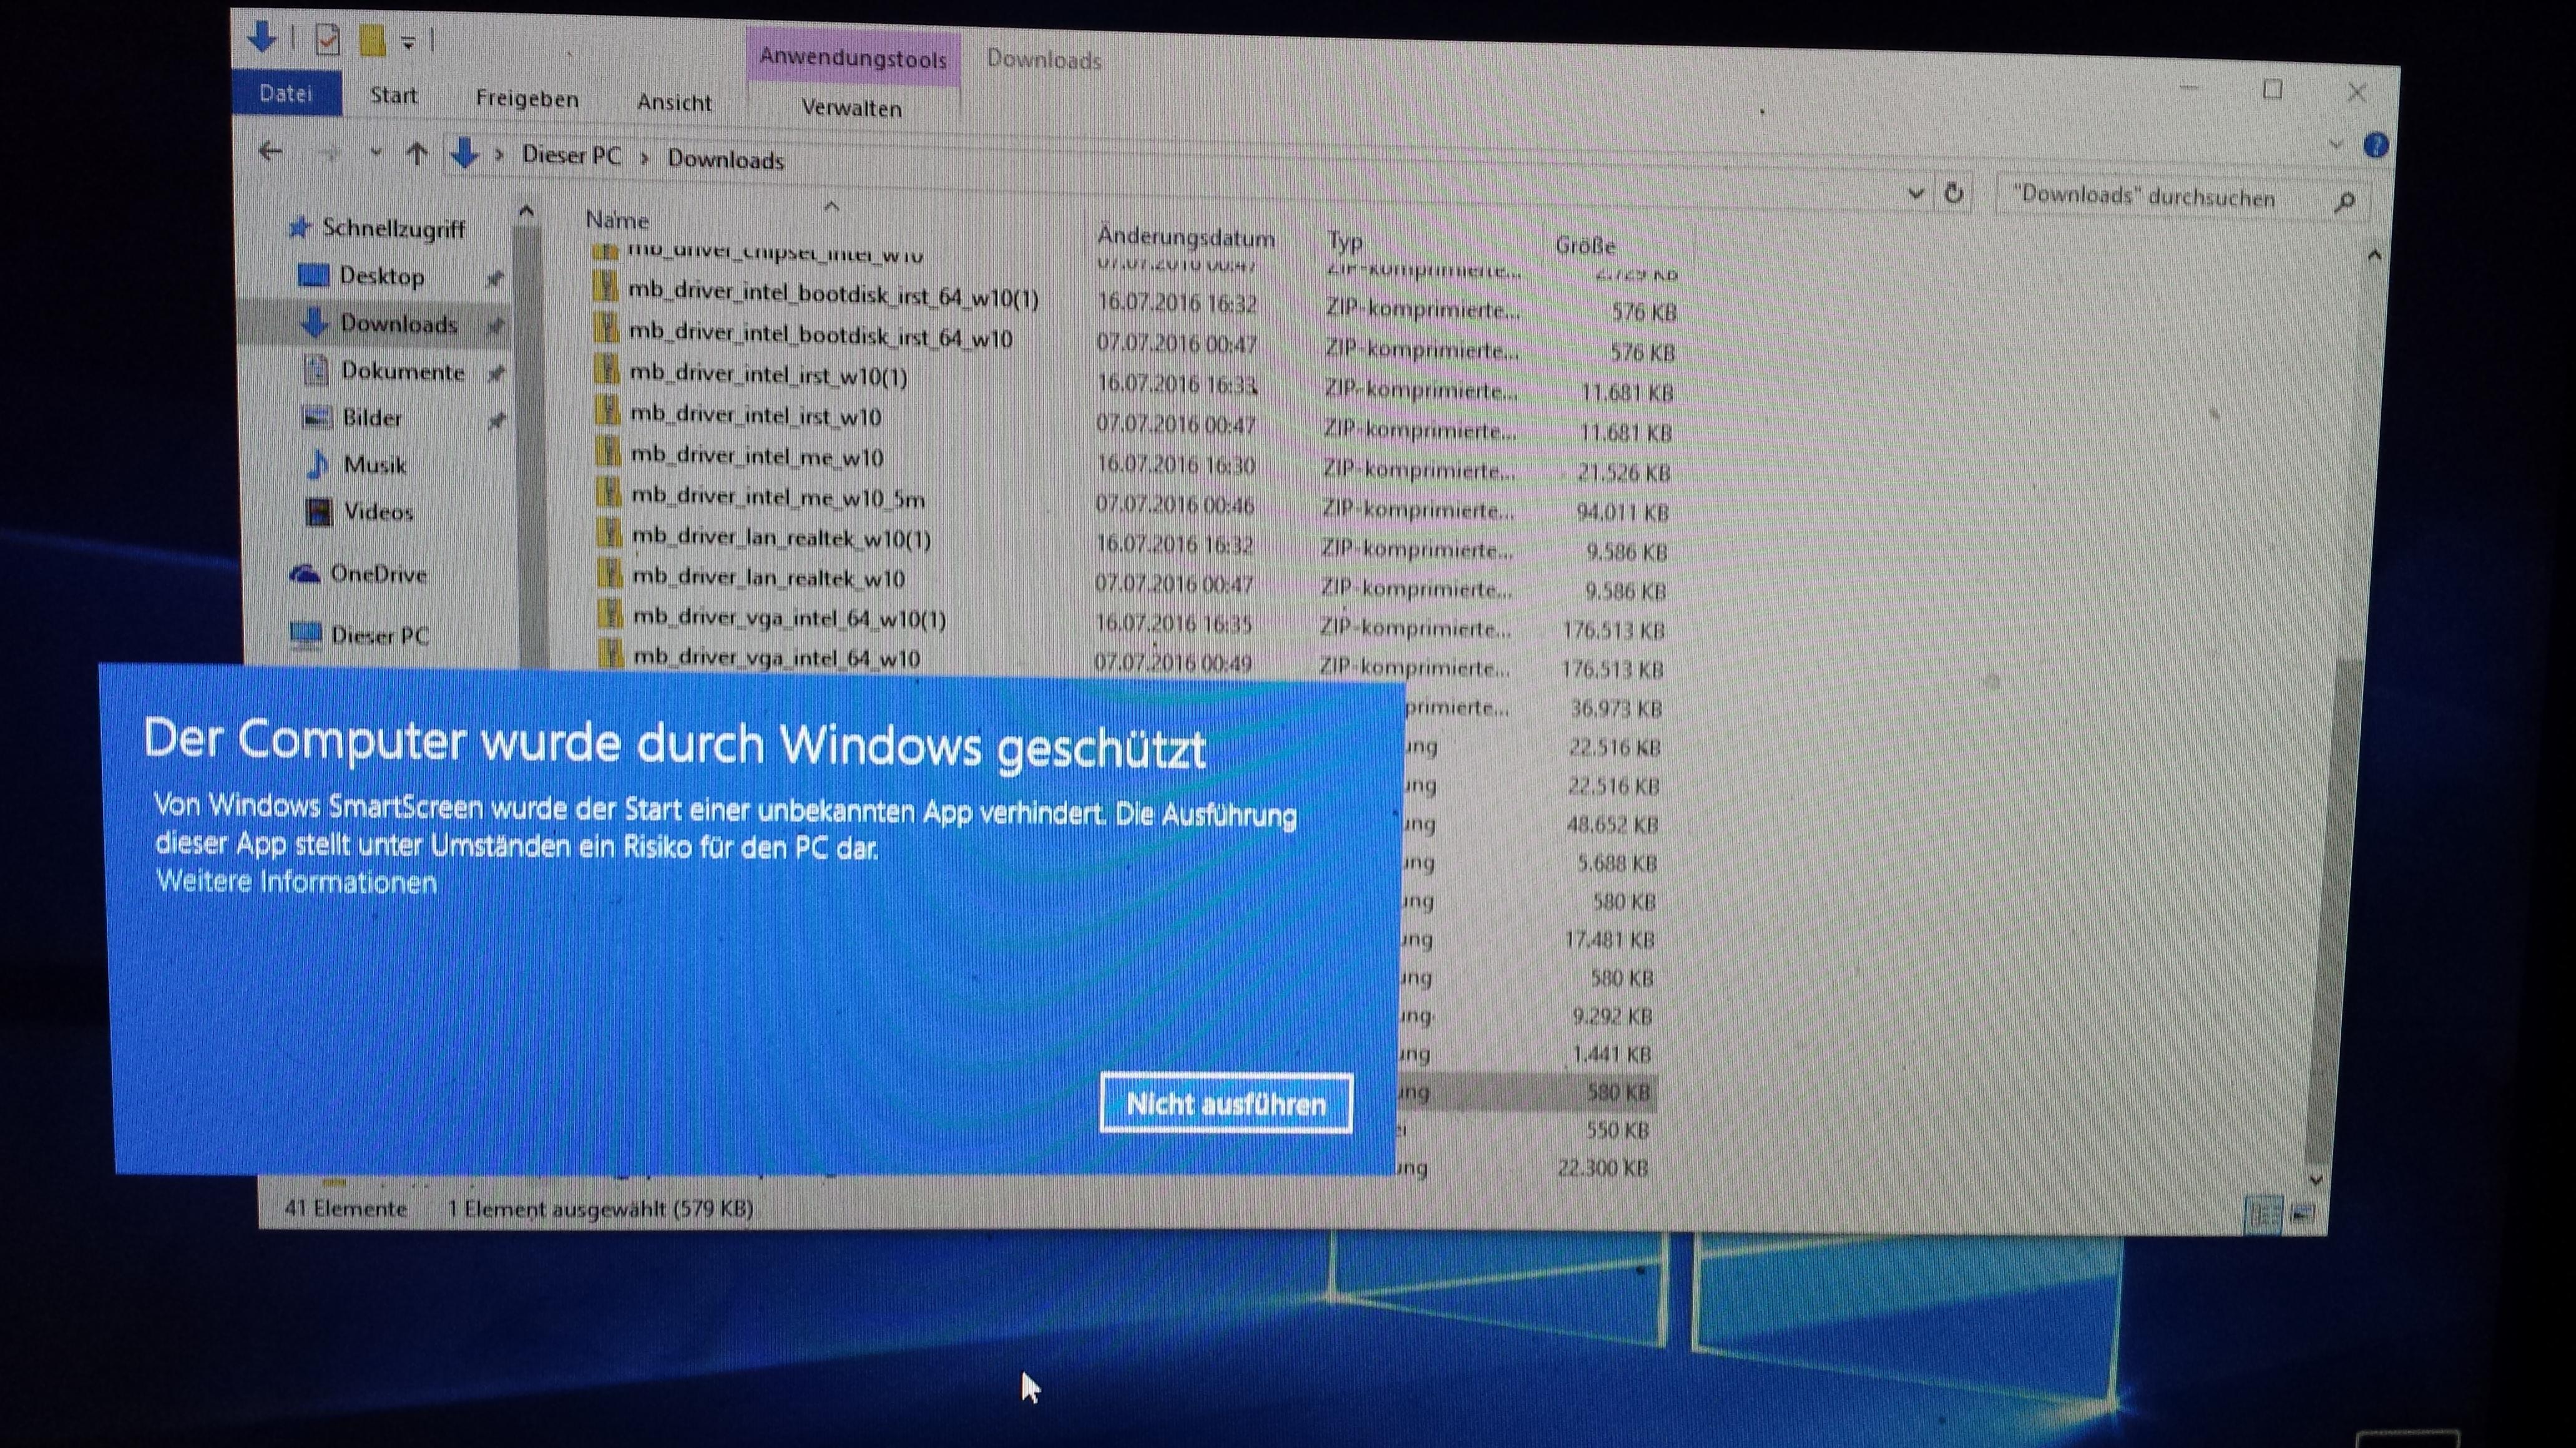Click the new folder icon in title bar
Screen dimensions: 2576x1448
tap(372, 41)
